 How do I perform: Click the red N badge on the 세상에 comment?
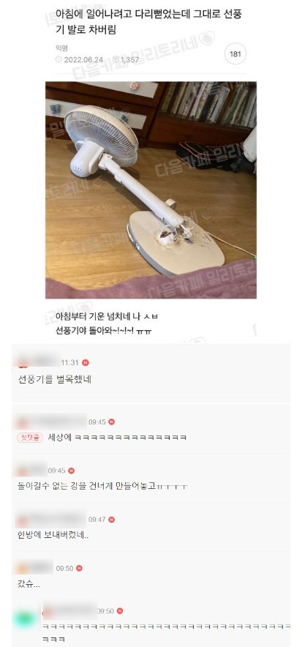pos(112,422)
